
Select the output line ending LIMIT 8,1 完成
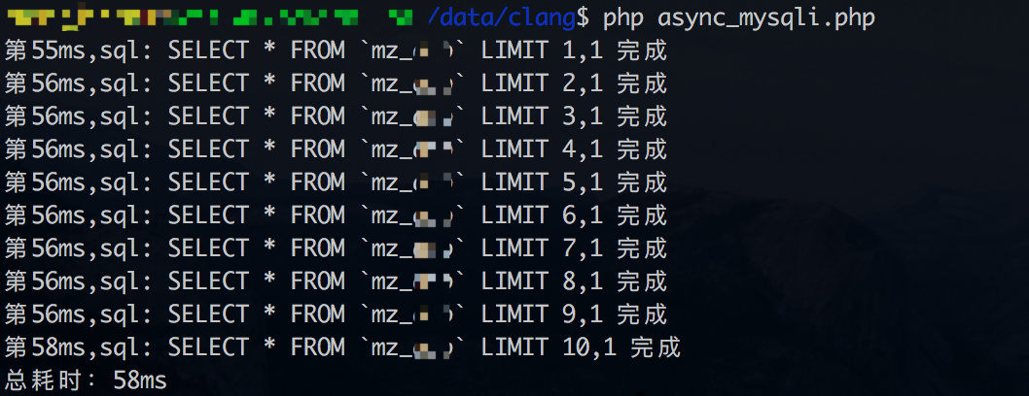point(336,280)
